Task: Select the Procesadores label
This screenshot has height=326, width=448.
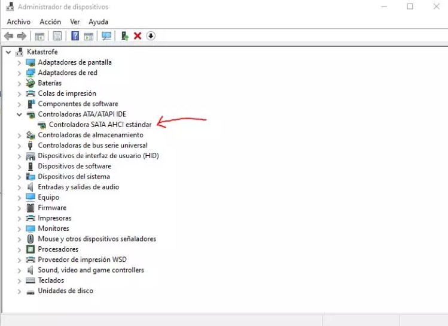Action: pyautogui.click(x=58, y=249)
